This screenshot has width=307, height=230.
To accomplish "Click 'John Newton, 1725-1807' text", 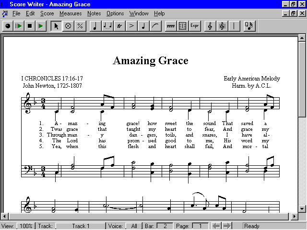I will point(52,86).
